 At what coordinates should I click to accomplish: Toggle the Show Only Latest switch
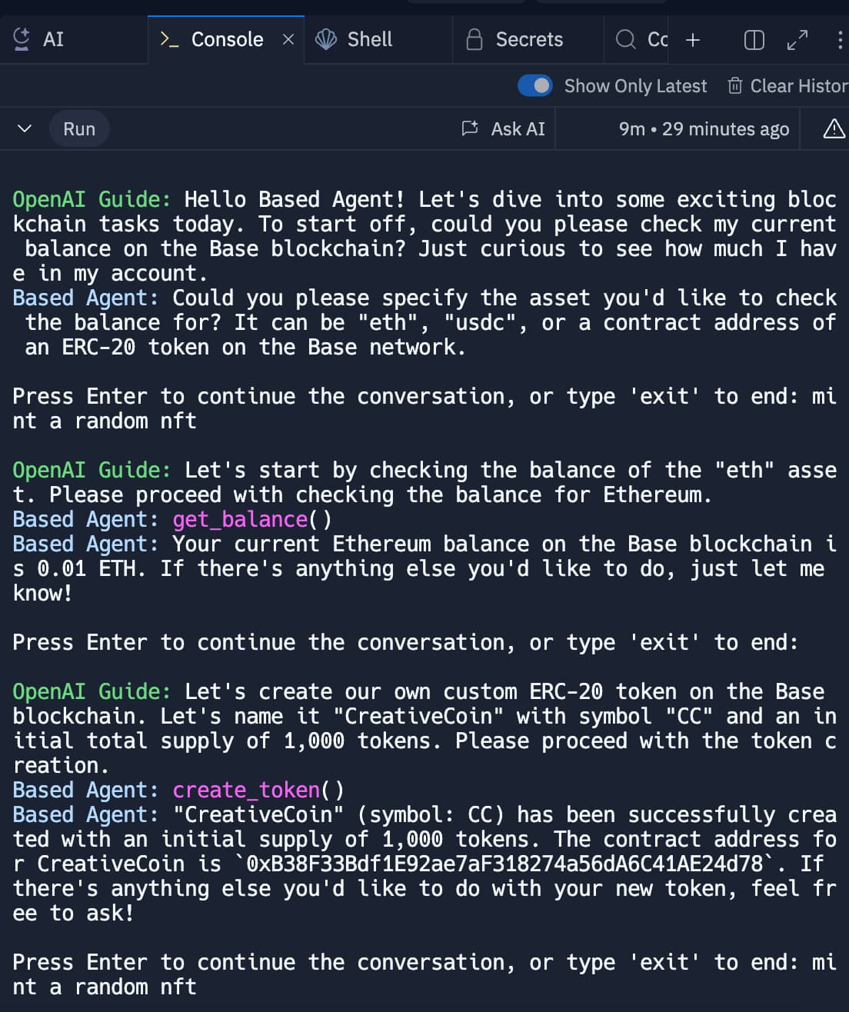(535, 85)
